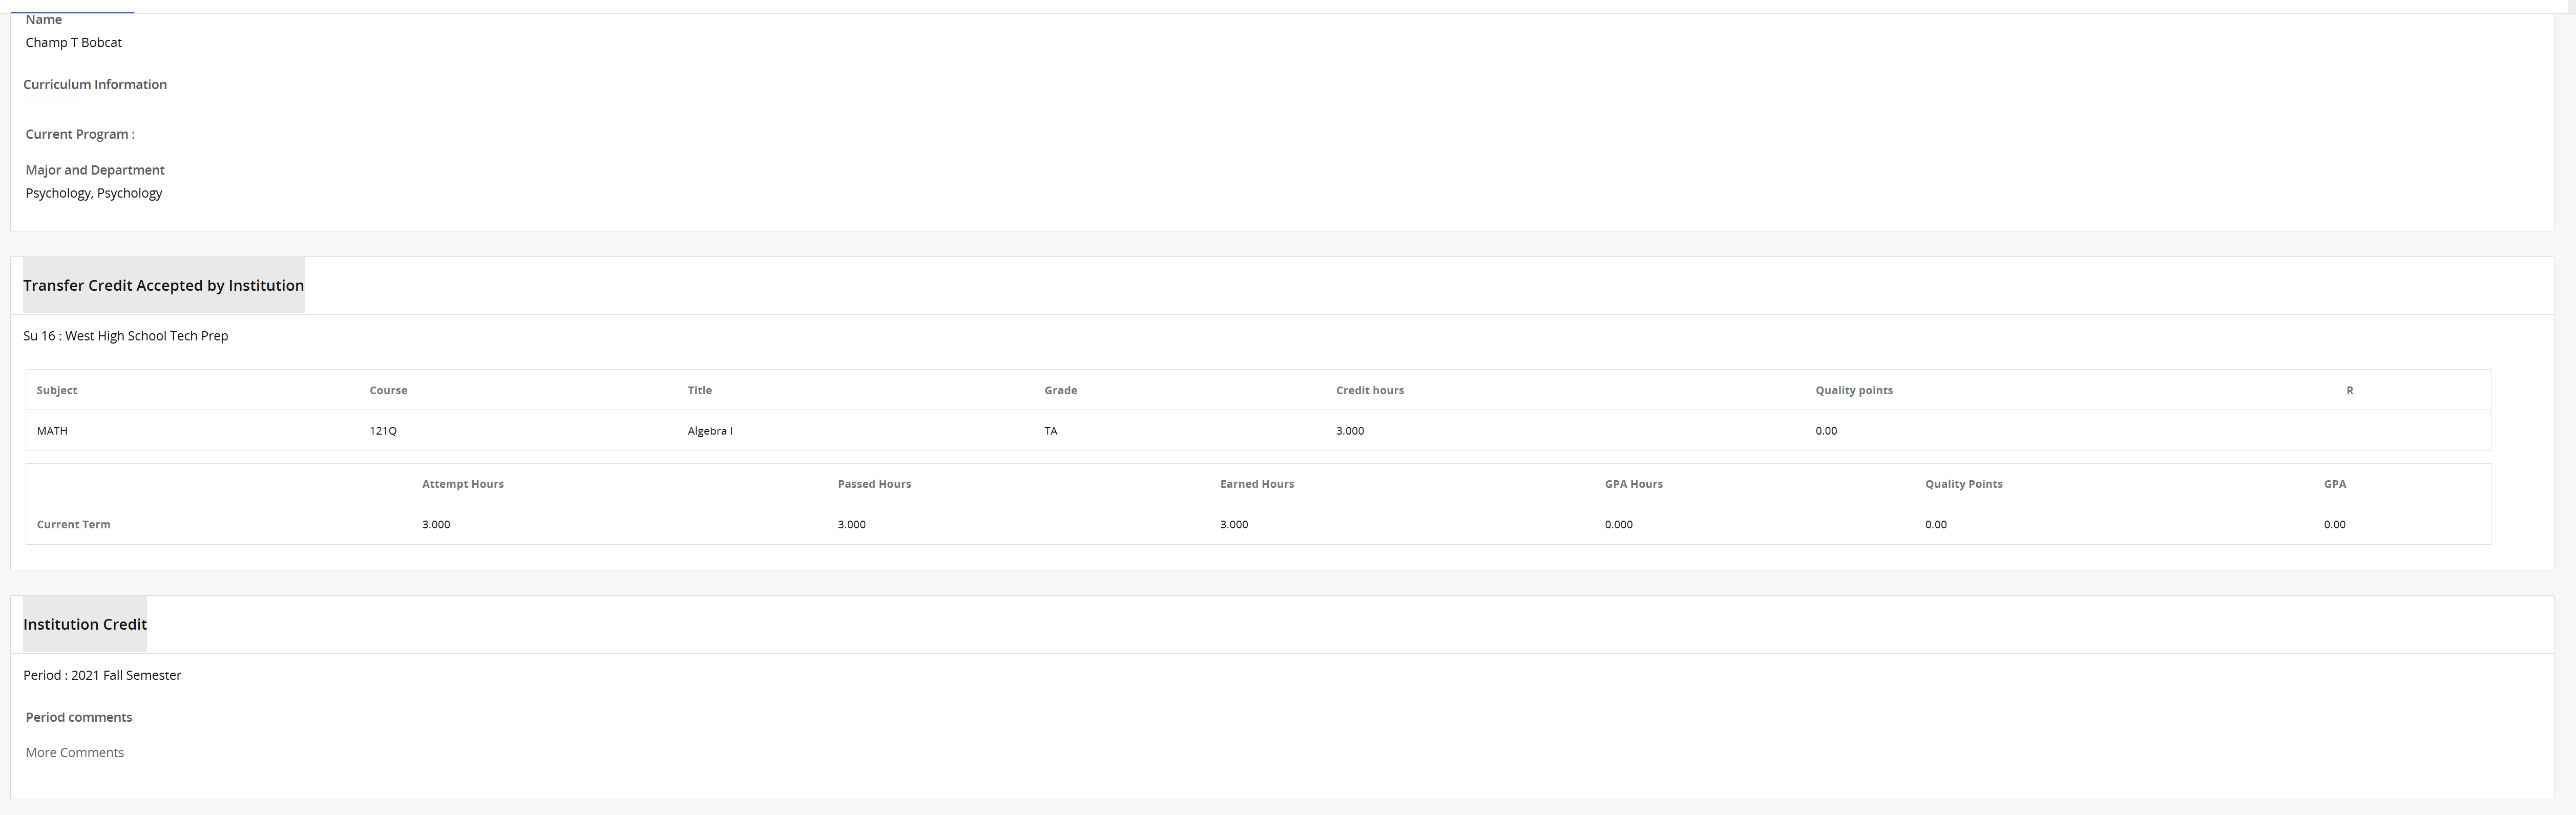This screenshot has width=2576, height=815.
Task: Click the Grade column header
Action: (x=1060, y=390)
